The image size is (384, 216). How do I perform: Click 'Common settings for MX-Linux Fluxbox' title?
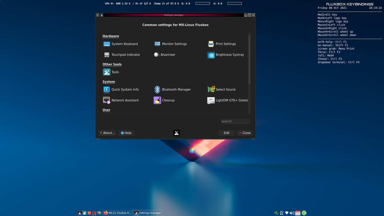pyautogui.click(x=175, y=25)
